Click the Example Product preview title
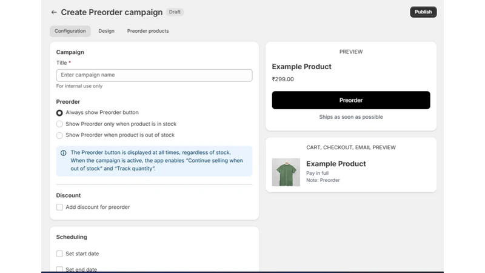Screen dimensions: 485x273 [301, 67]
